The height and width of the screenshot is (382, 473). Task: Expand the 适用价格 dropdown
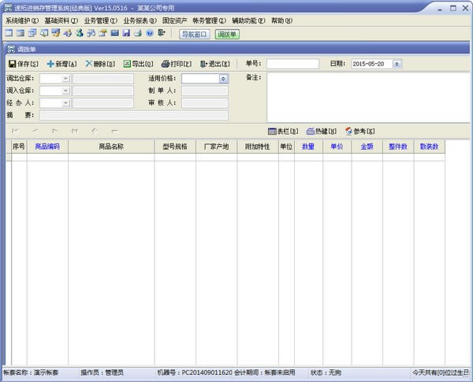coord(223,79)
